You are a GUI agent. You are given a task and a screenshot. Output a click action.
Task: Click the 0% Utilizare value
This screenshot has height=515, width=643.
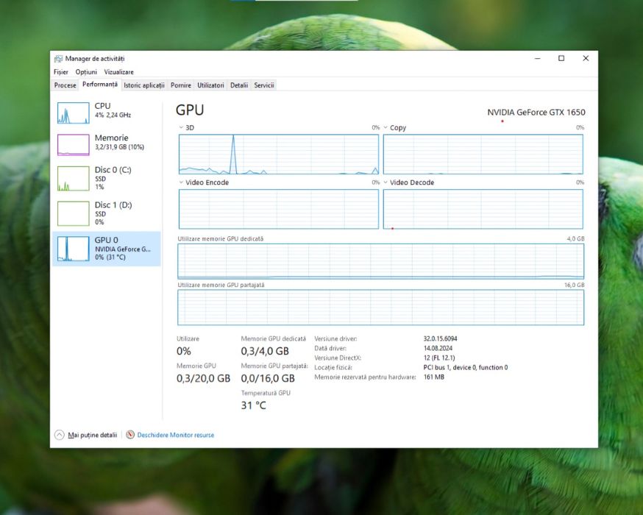point(184,352)
